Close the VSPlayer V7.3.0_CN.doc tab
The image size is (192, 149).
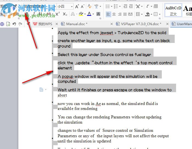pos(167,24)
